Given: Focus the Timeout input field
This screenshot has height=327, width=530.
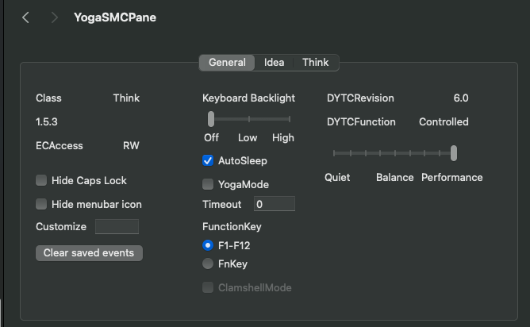Looking at the screenshot, I should (275, 204).
